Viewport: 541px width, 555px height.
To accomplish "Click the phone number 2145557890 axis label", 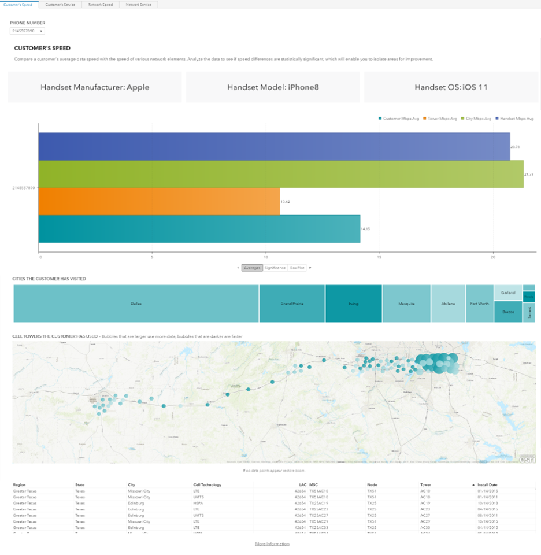I will tap(24, 188).
